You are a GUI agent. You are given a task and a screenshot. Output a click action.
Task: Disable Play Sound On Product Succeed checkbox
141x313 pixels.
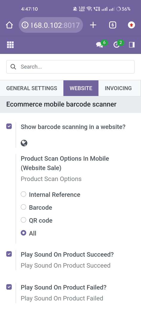pyautogui.click(x=9, y=254)
